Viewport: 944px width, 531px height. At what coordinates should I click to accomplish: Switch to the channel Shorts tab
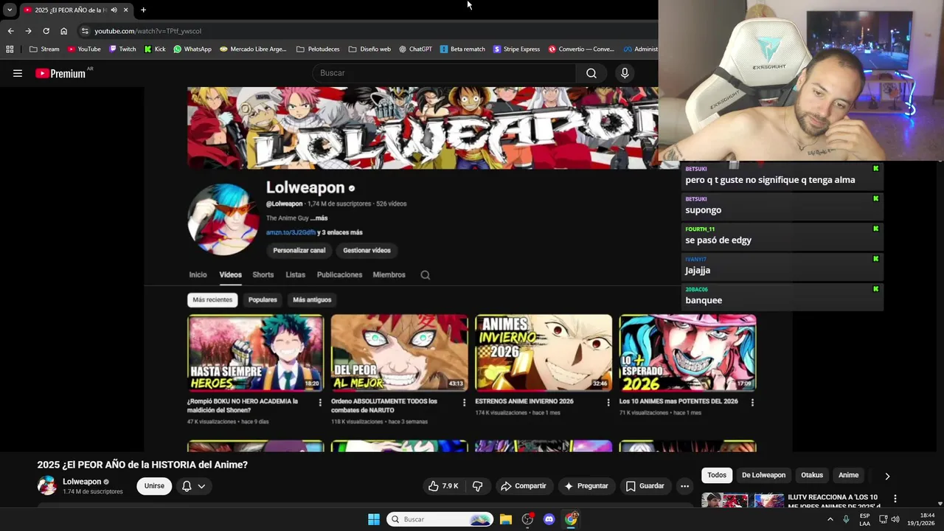[263, 274]
